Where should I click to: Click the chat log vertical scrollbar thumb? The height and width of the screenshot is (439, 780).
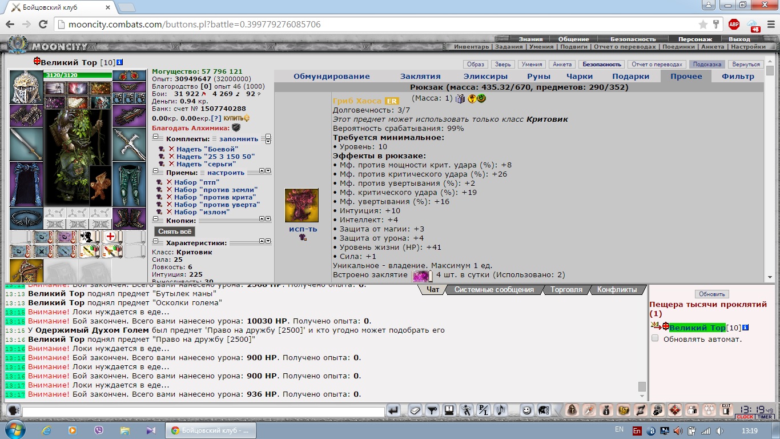(x=642, y=386)
